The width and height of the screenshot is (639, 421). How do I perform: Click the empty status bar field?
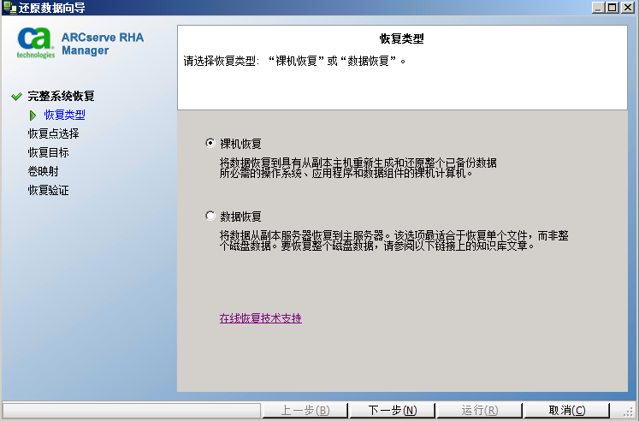(131, 410)
